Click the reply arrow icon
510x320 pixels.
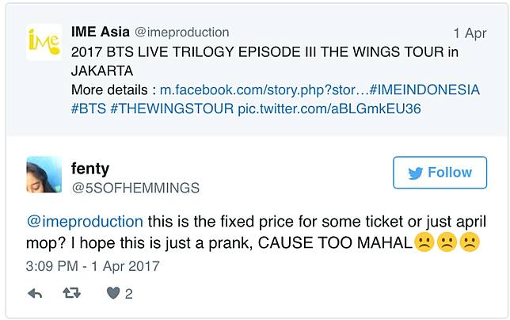pyautogui.click(x=35, y=293)
